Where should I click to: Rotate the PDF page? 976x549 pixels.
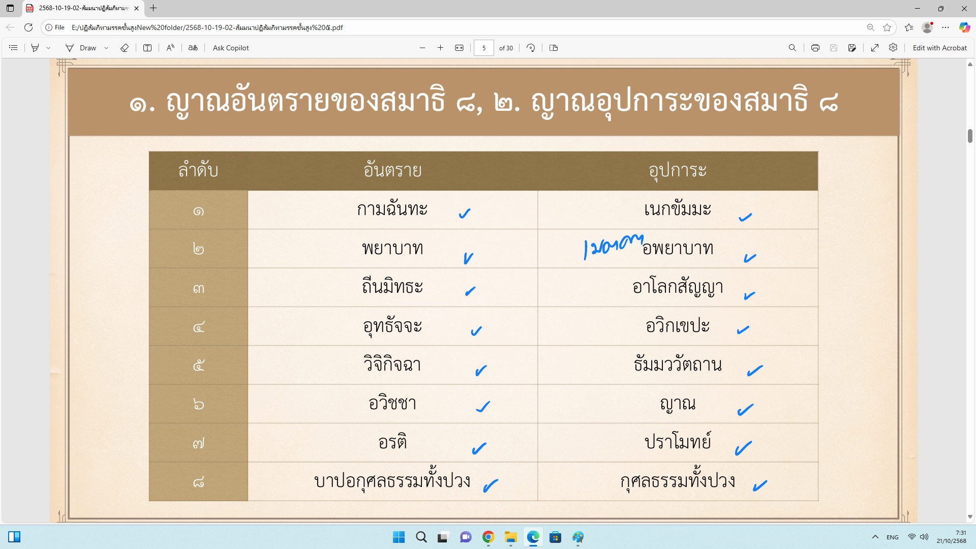[x=531, y=48]
